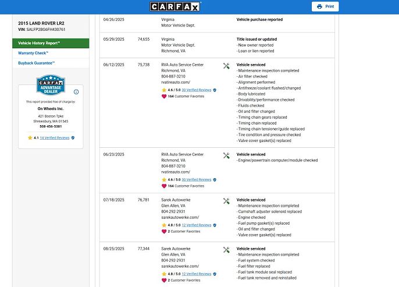Open 30 Verified Reviews link in 06/23/2025 entry
399x287 pixels.
tap(197, 180)
